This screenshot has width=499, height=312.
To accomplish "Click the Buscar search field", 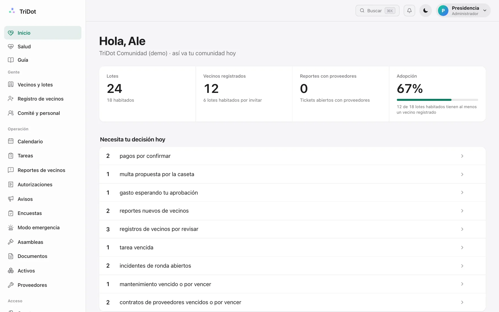I will pos(377,11).
